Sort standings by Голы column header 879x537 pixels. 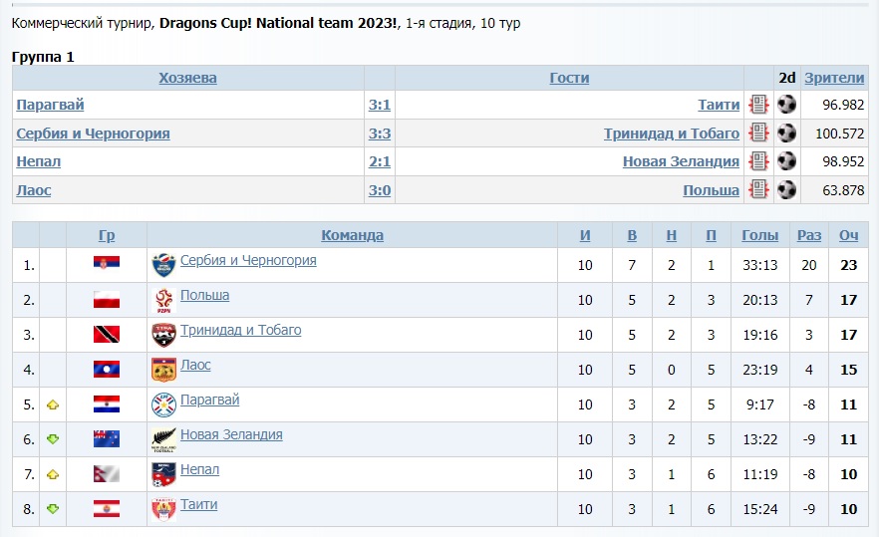(760, 235)
